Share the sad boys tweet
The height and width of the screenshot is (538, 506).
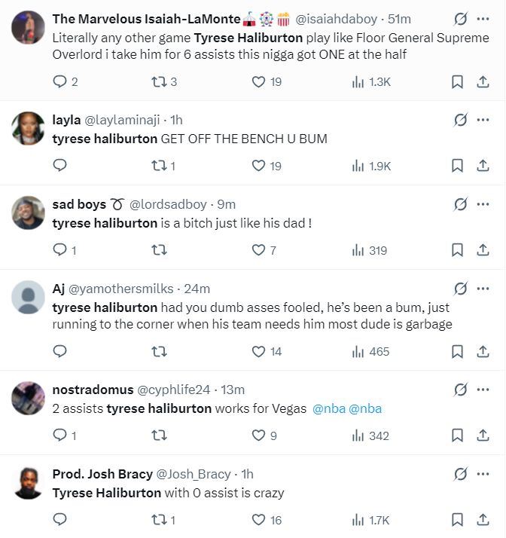click(483, 250)
